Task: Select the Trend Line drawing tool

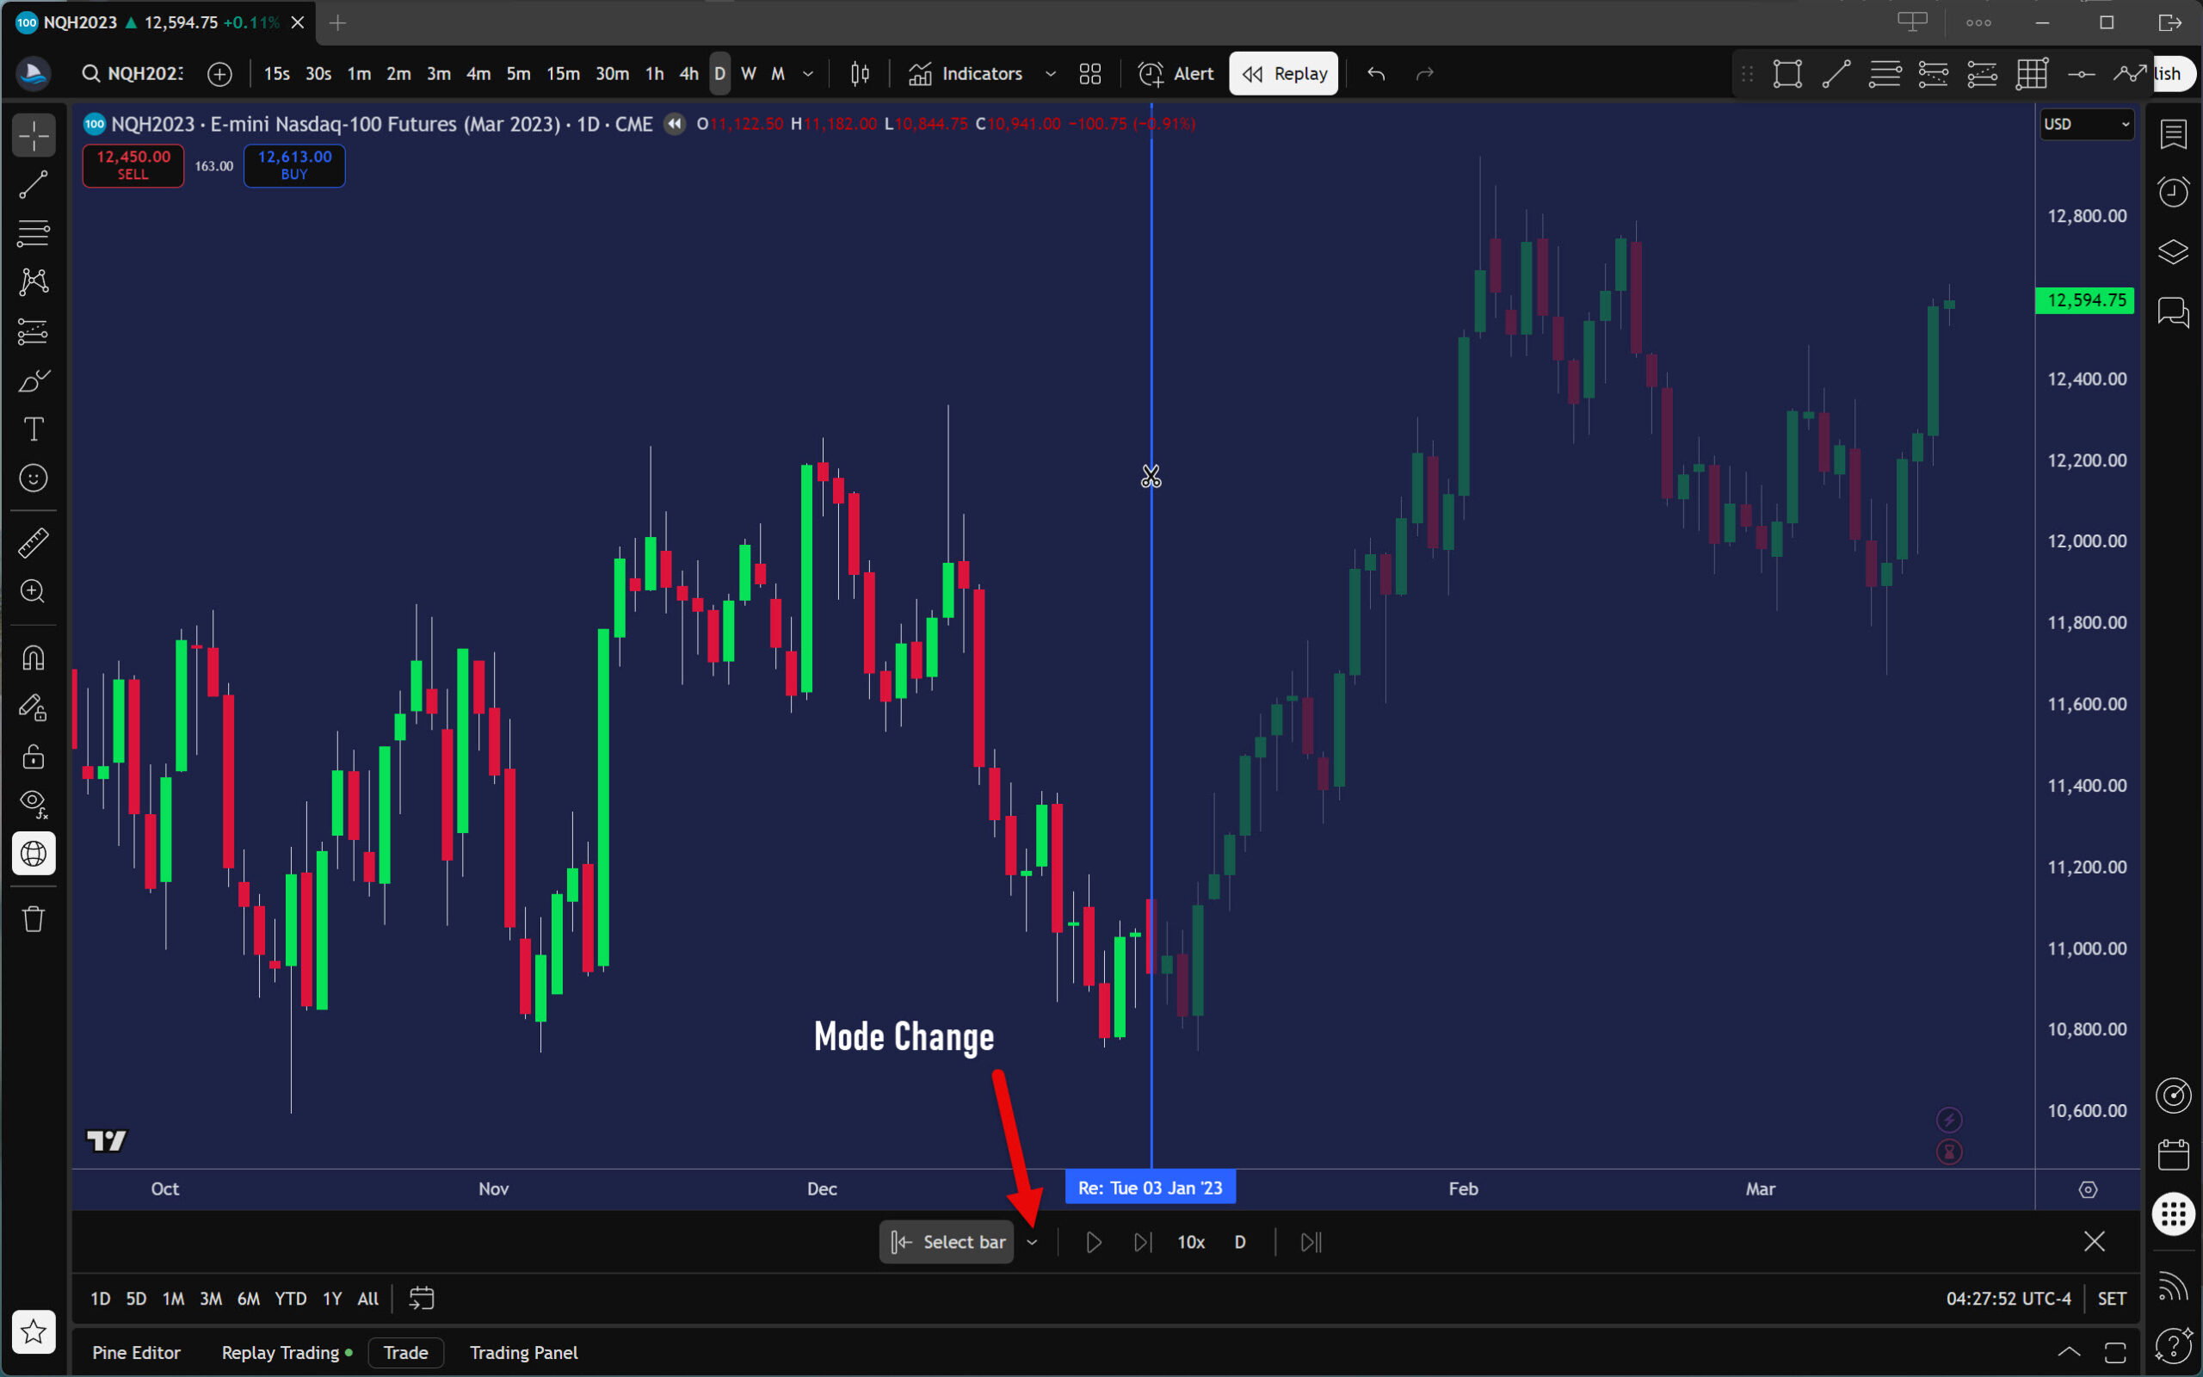Action: tap(34, 185)
